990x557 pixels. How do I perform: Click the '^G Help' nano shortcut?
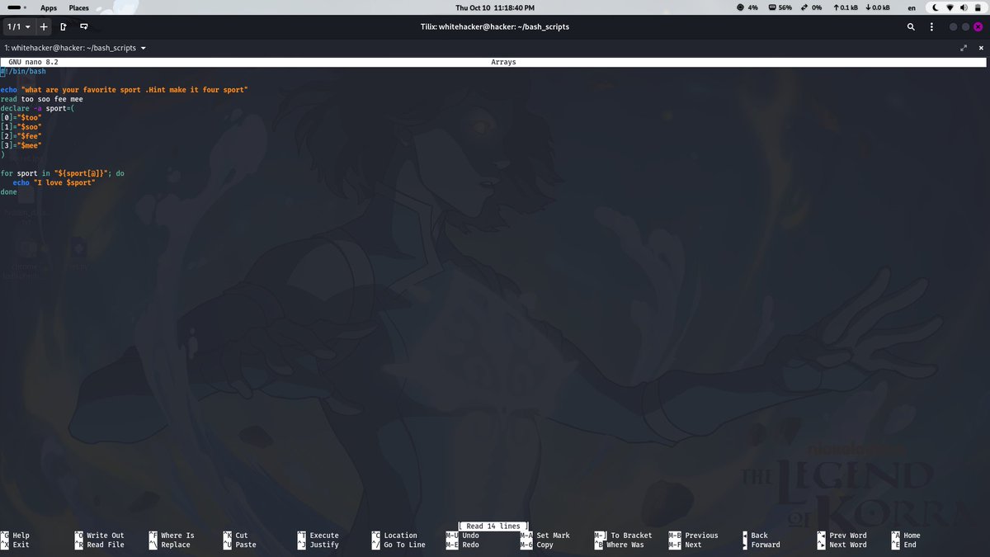point(15,536)
